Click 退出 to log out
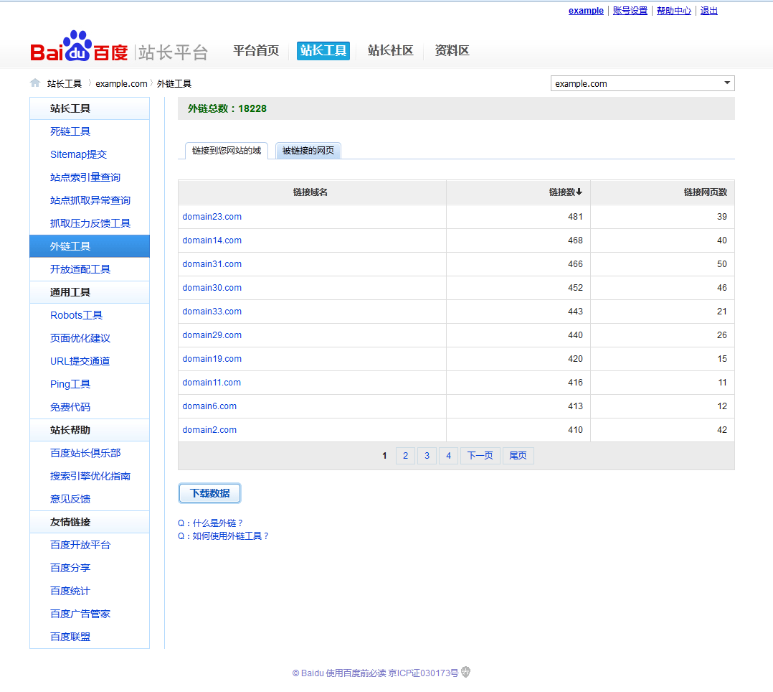Screen dimensions: 773x692 point(708,11)
